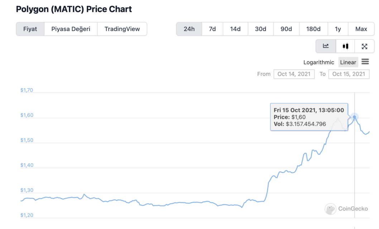379x229 pixels.
Task: Select Linear scale option
Action: coord(348,62)
